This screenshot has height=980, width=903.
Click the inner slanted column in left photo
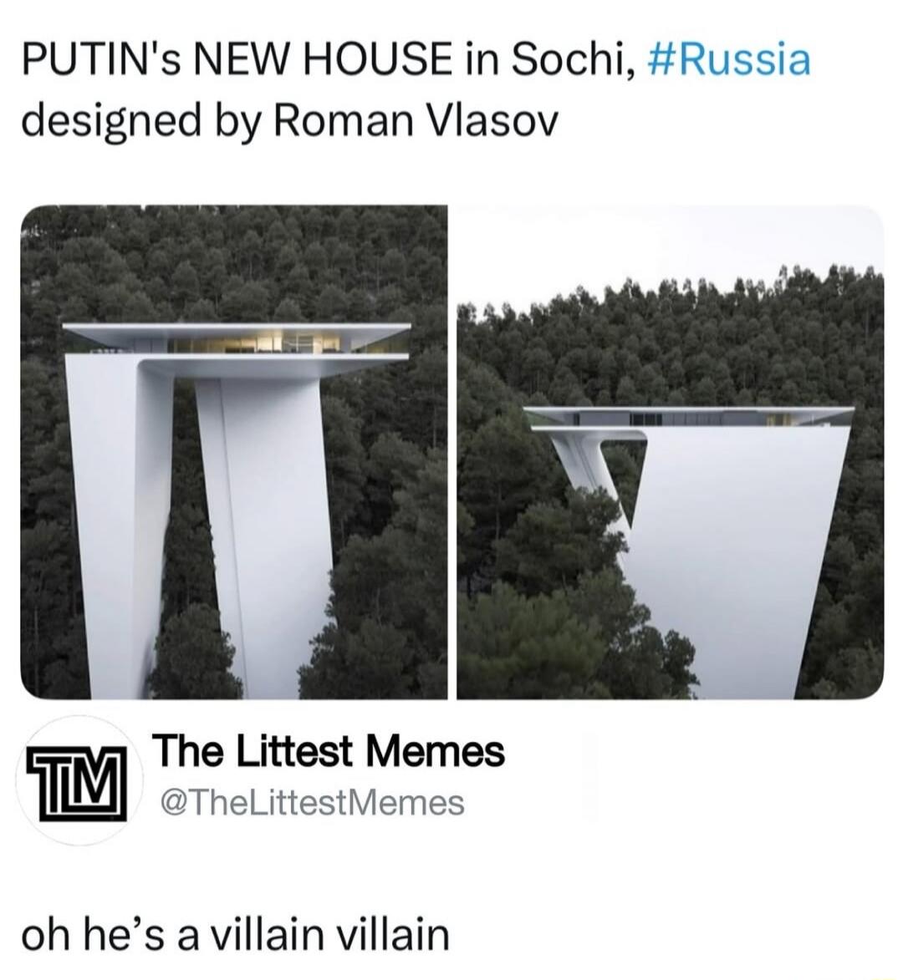[x=263, y=525]
